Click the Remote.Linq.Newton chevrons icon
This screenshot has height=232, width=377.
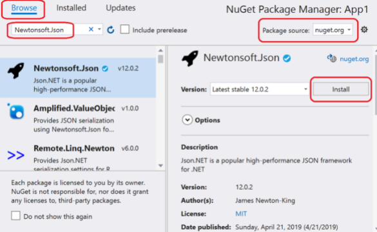[16, 156]
